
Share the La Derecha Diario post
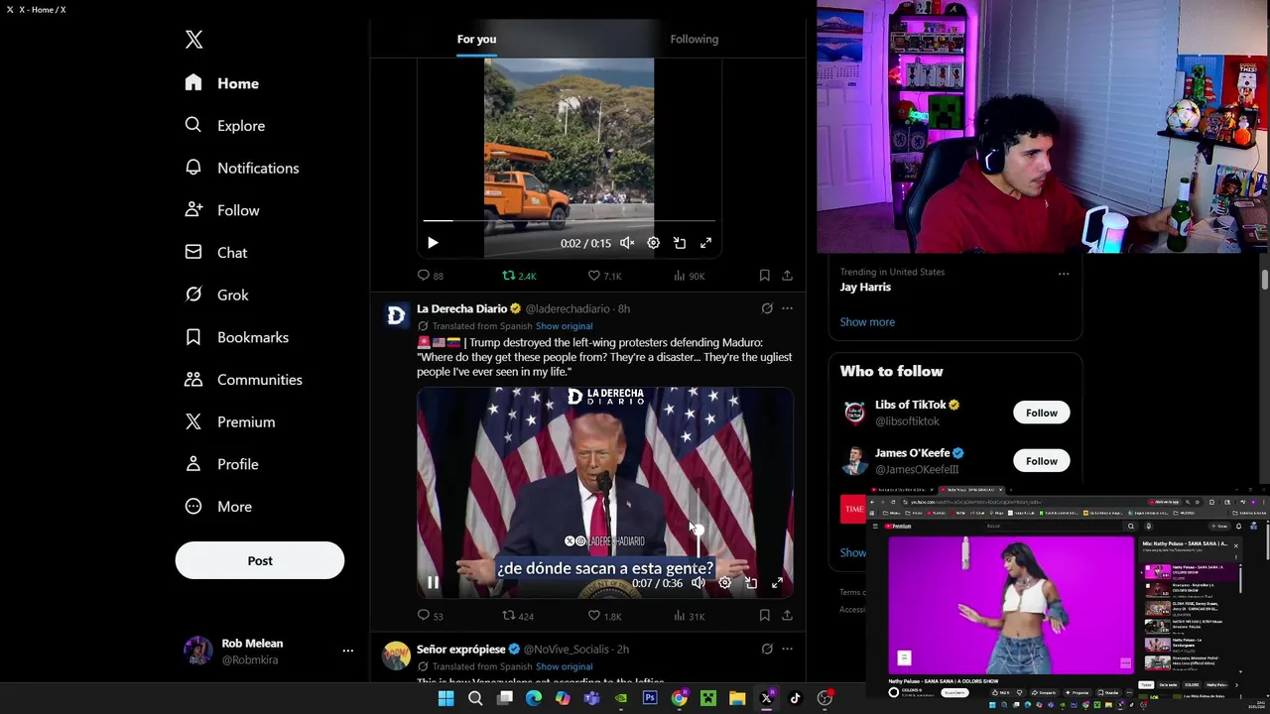coord(787,616)
